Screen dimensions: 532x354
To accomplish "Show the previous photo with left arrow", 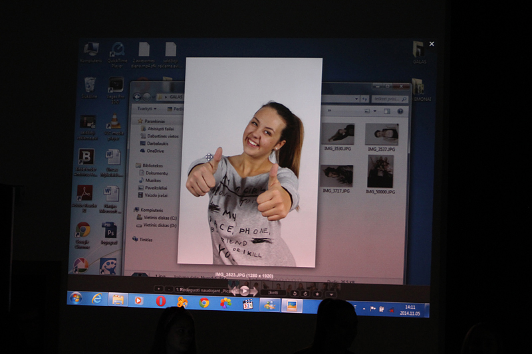I will (x=234, y=290).
